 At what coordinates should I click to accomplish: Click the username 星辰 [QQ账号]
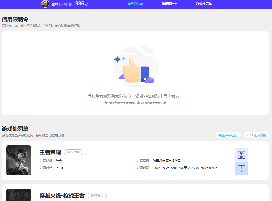click(62, 4)
